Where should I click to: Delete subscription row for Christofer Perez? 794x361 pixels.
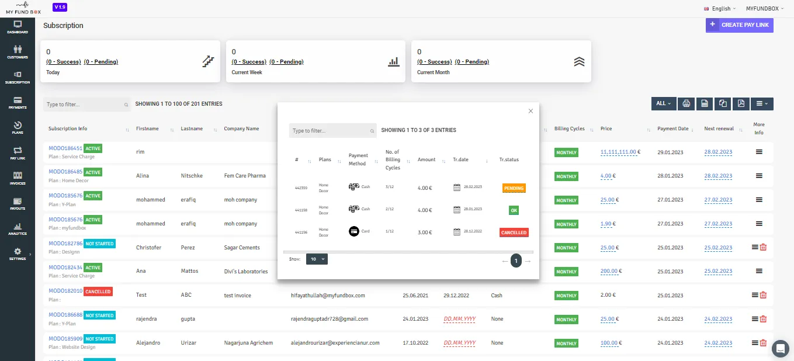[763, 248]
